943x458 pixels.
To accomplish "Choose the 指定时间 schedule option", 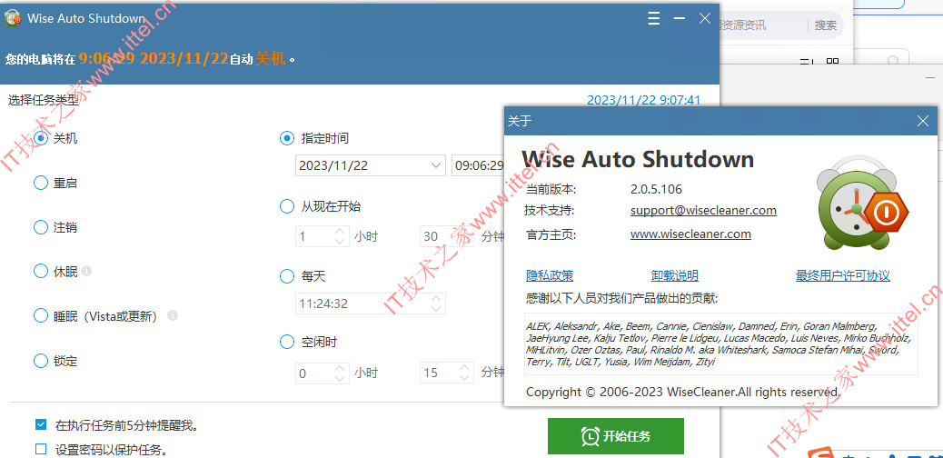I will tap(287, 138).
